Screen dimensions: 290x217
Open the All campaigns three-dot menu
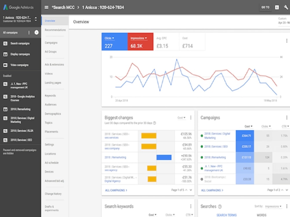(29, 33)
